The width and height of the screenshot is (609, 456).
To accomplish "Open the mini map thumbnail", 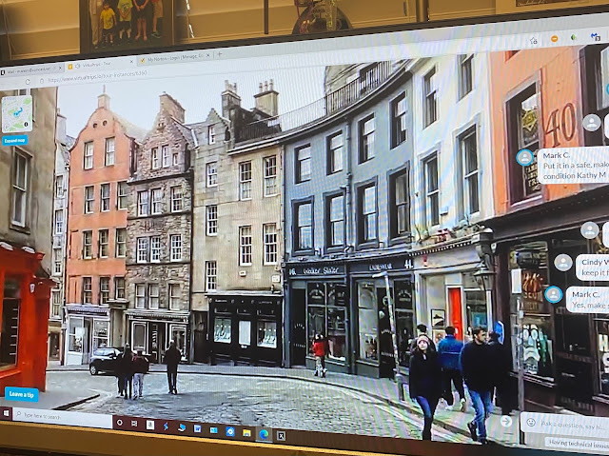I will click(x=17, y=114).
